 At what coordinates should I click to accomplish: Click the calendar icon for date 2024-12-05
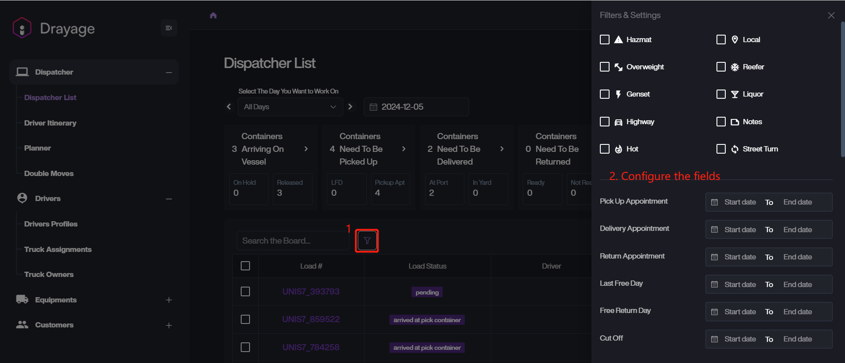tap(374, 107)
